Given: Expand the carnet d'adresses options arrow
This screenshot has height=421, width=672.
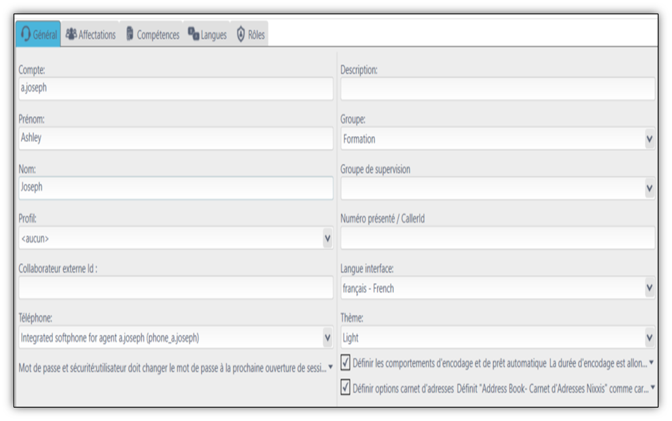Looking at the screenshot, I should (x=652, y=388).
